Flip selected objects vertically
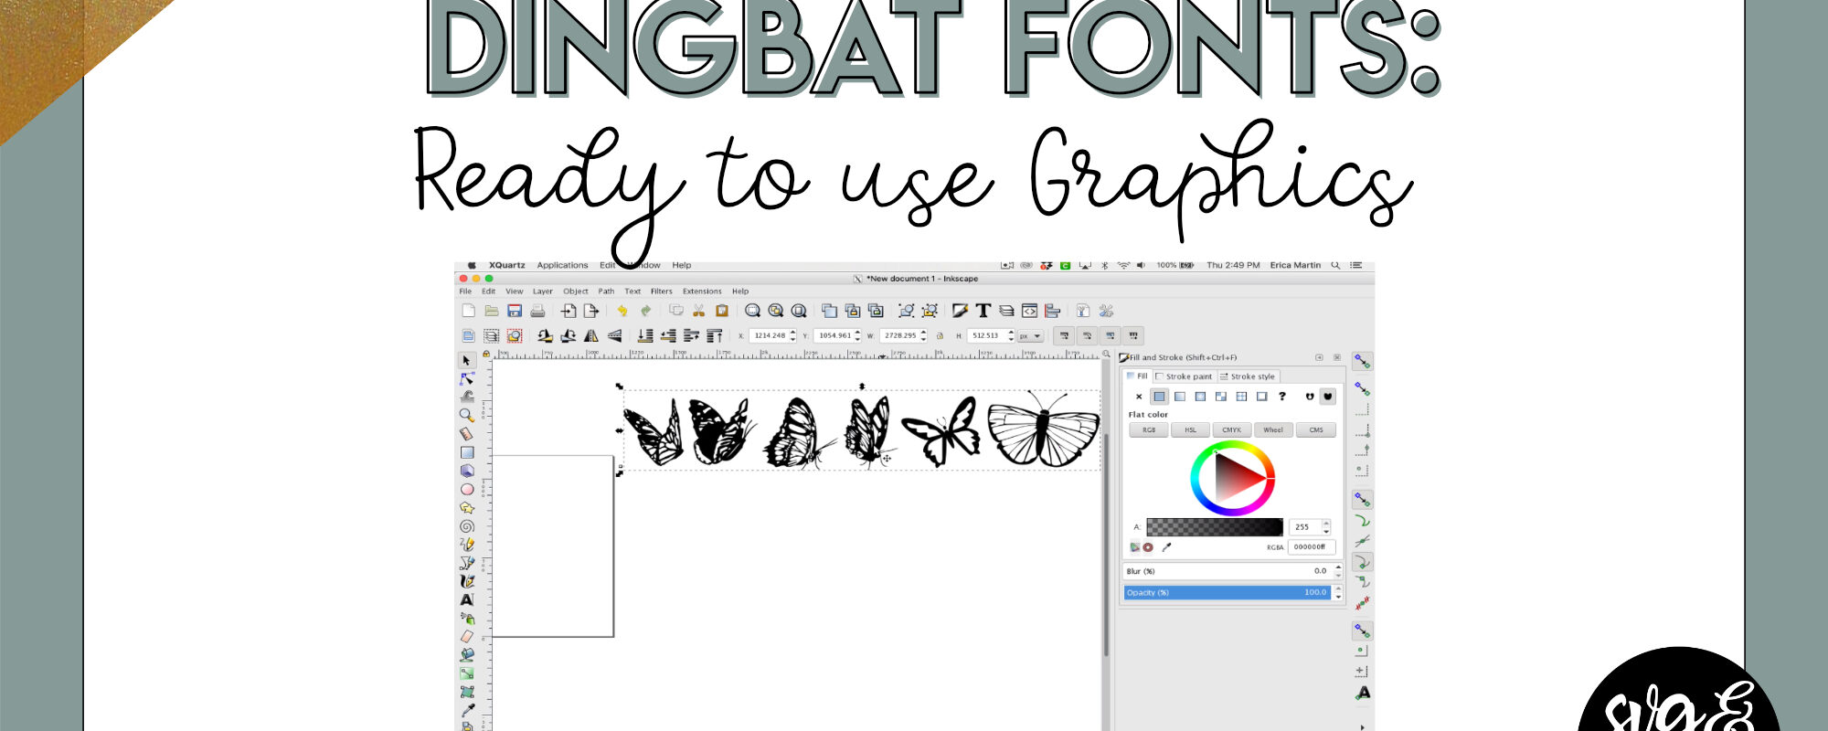 614,335
